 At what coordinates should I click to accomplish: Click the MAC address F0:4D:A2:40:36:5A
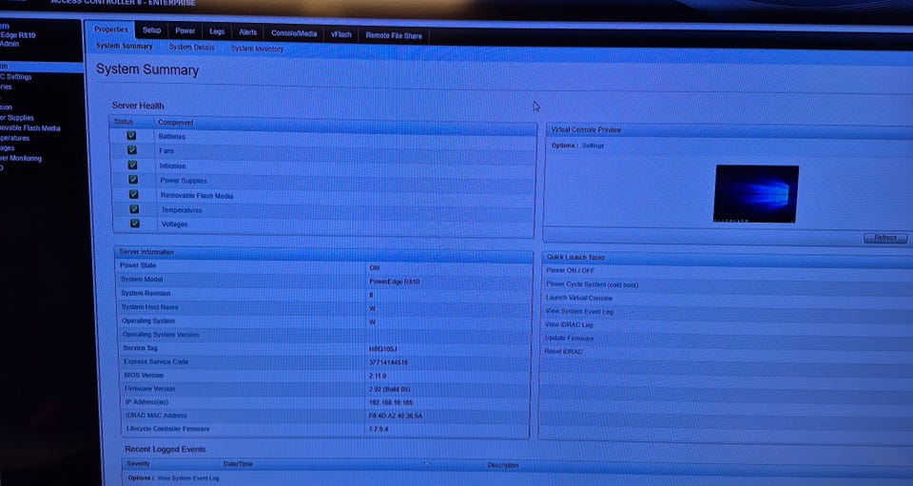coord(396,417)
